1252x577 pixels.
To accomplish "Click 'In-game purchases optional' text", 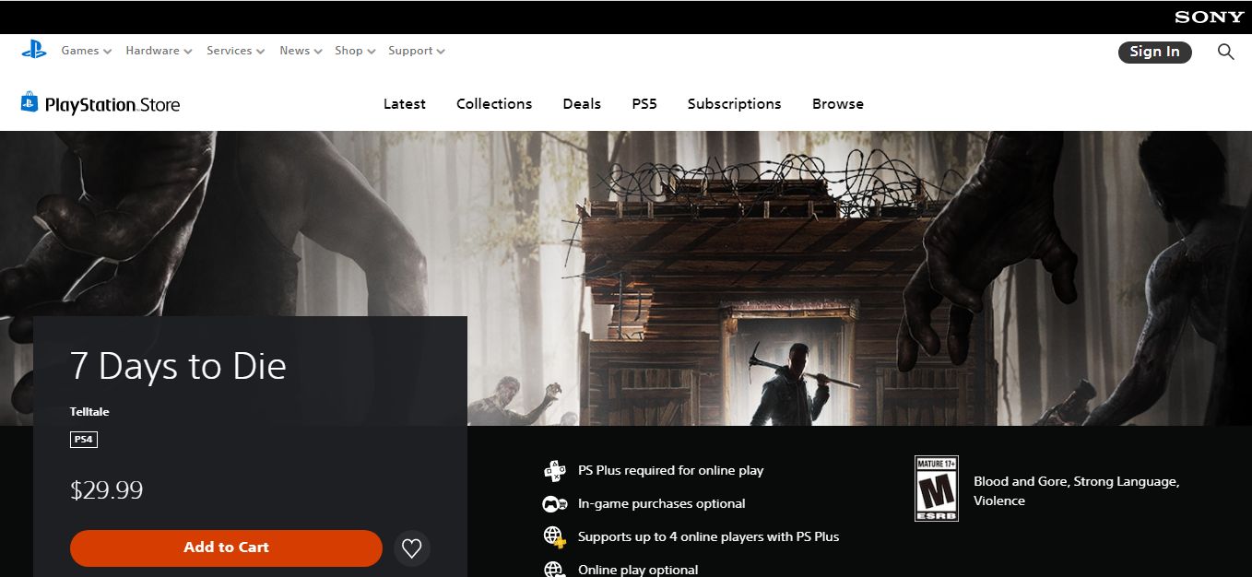I will coord(662,504).
